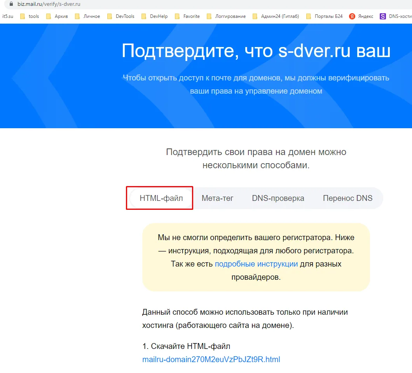Image resolution: width=412 pixels, height=373 pixels.
Task: Open the Логгирование bookmark folder
Action: point(226,16)
